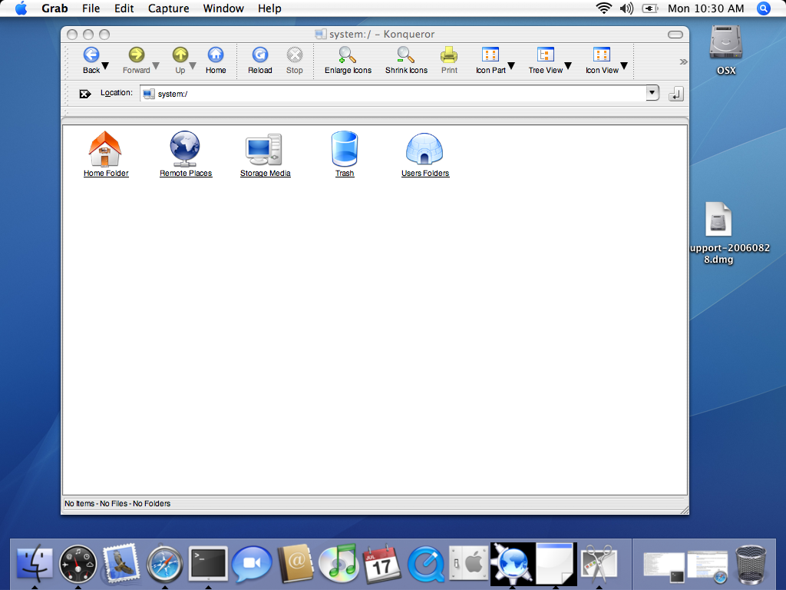
Task: Toggle toolbar with the pill button
Action: (675, 34)
